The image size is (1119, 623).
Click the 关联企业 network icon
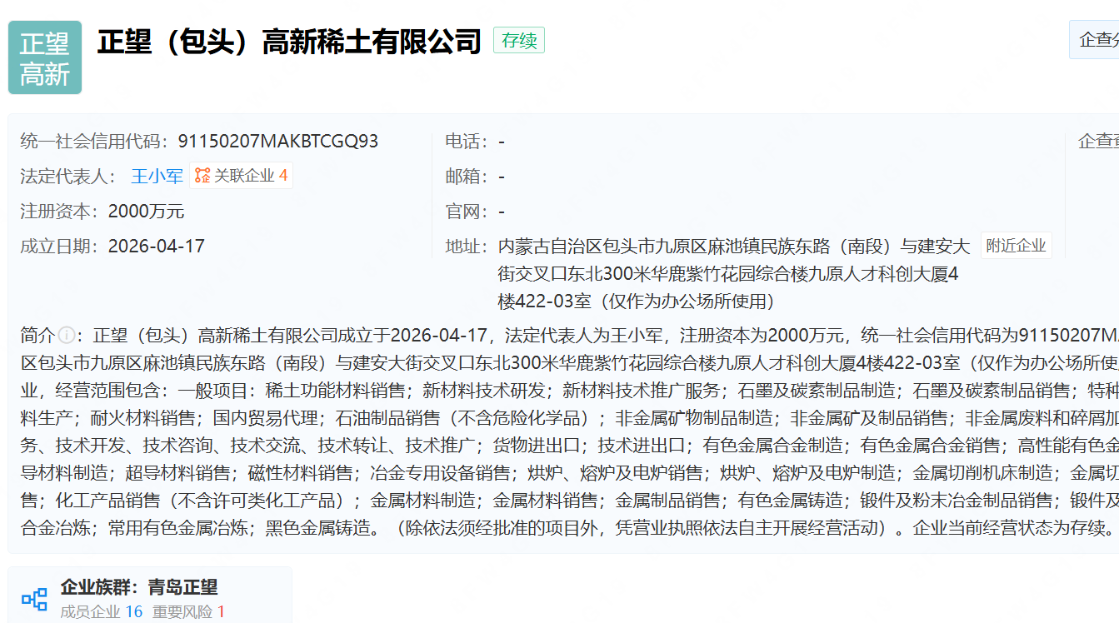pyautogui.click(x=202, y=176)
